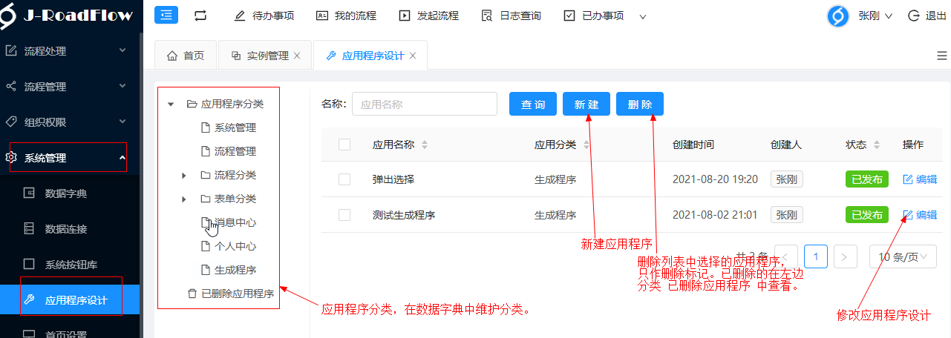Expand the 流程分类 tree node
The height and width of the screenshot is (338, 951).
coord(184,176)
